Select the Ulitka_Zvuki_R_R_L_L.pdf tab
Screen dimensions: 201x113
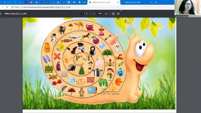point(104,2)
